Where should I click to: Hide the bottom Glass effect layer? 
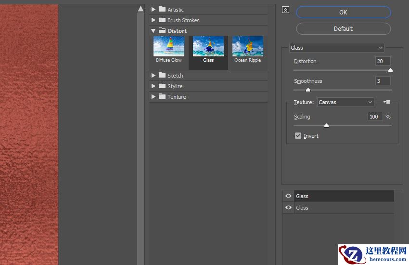coord(289,208)
